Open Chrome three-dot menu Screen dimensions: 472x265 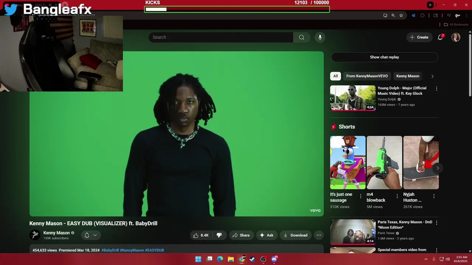pyautogui.click(x=467, y=15)
